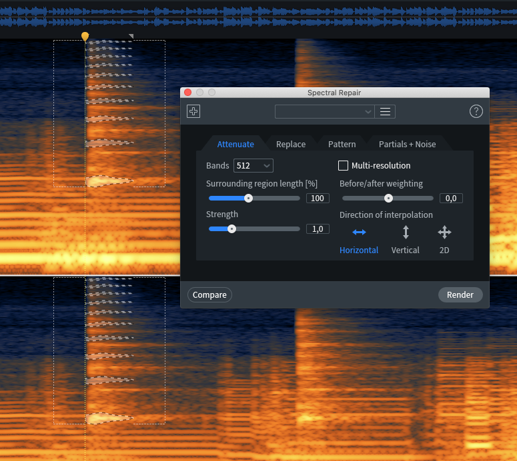Open the preset options hamburger menu
This screenshot has height=461, width=517.
(x=385, y=112)
